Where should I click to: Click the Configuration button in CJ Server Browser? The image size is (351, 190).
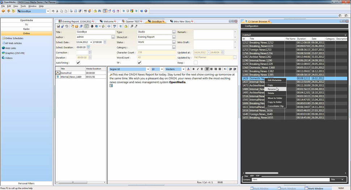[x=251, y=26]
